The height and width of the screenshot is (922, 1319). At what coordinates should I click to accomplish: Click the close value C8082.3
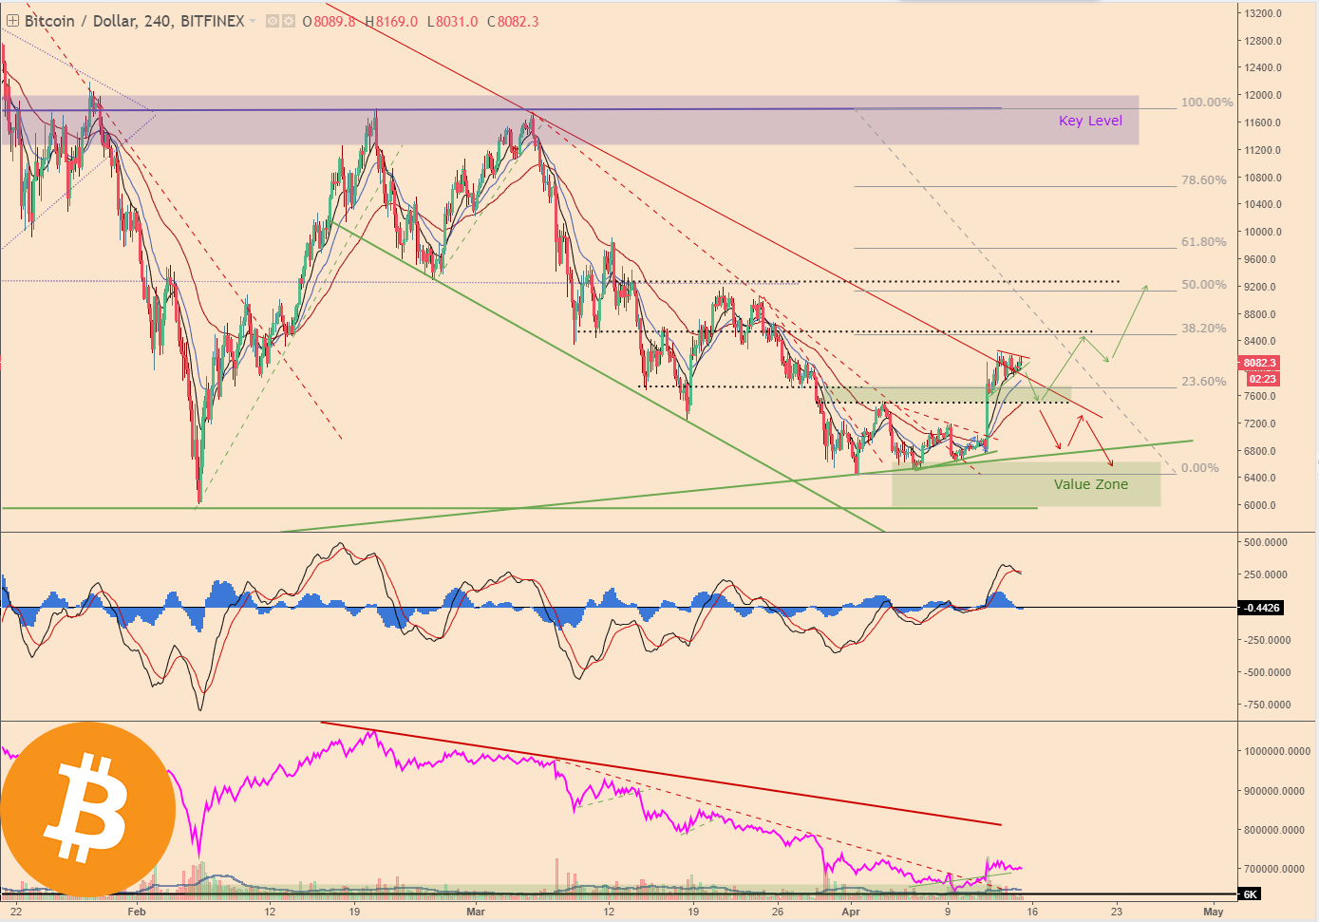(513, 21)
